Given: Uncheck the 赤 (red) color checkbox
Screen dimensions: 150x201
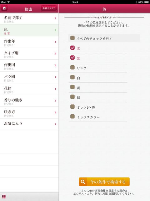Looking at the screenshot, I should tap(72, 48).
